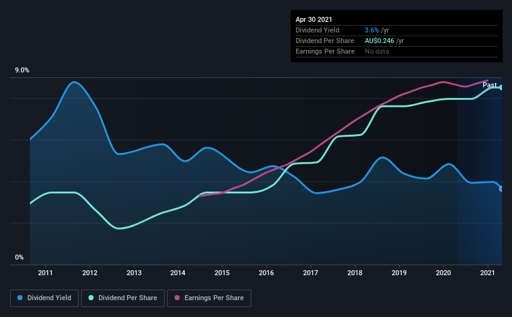Image resolution: width=512 pixels, height=317 pixels.
Task: Select the 2014 x-axis label
Action: click(178, 273)
